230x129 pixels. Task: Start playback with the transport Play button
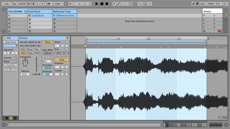(x=97, y=4)
